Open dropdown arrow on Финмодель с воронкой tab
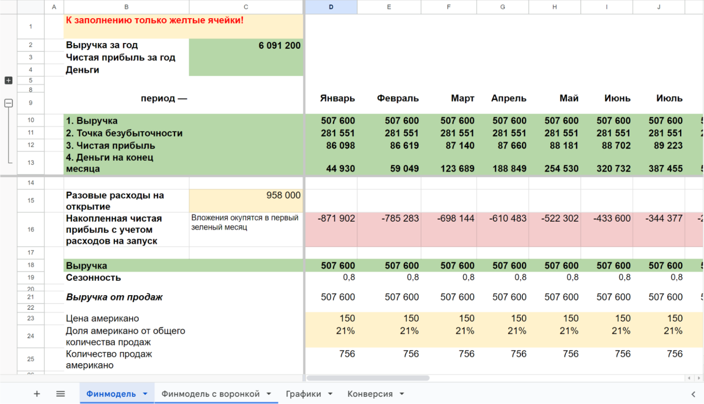Image resolution: width=704 pixels, height=404 pixels. point(269,394)
